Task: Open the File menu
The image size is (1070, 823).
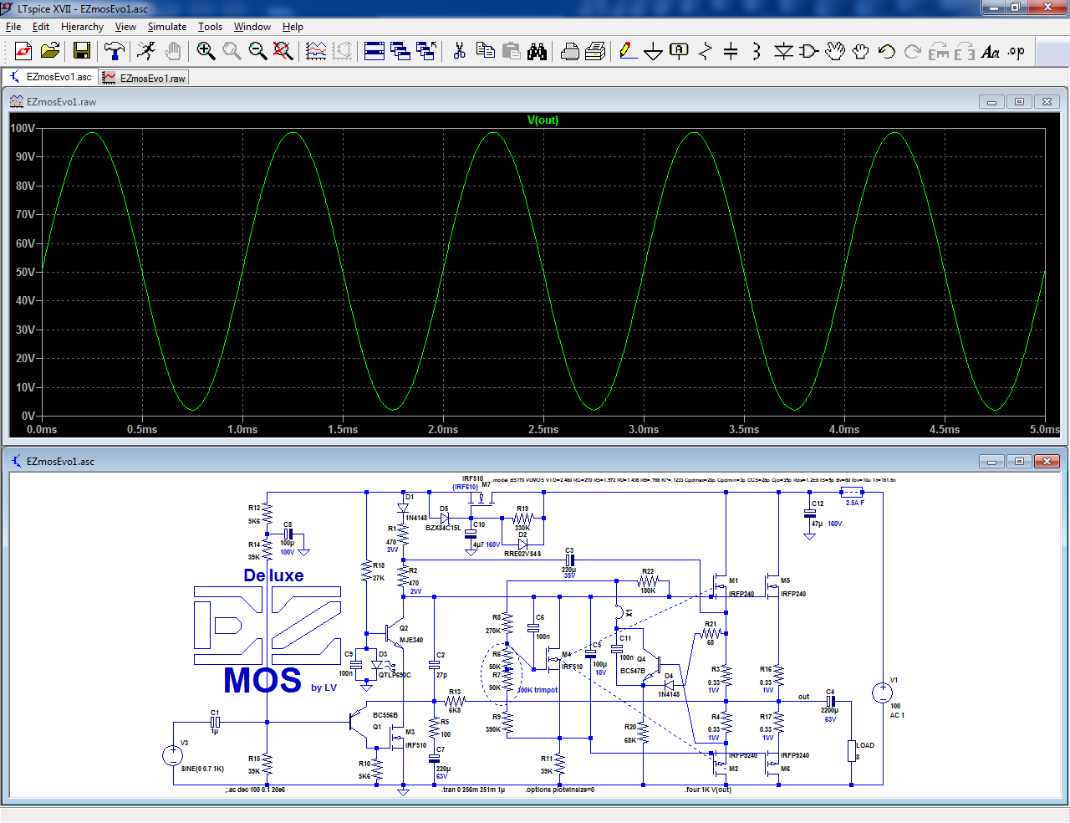Action: pos(13,27)
